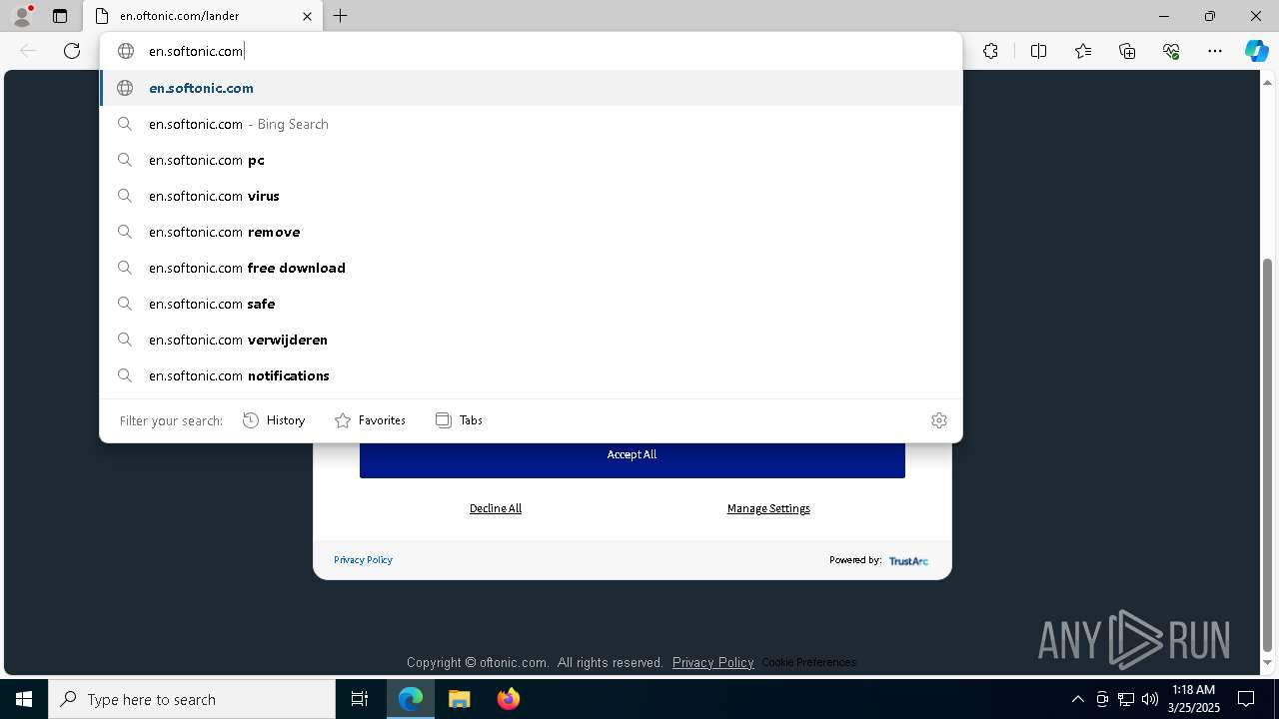1279x719 pixels.
Task: Open the notification center icon
Action: 1246,699
